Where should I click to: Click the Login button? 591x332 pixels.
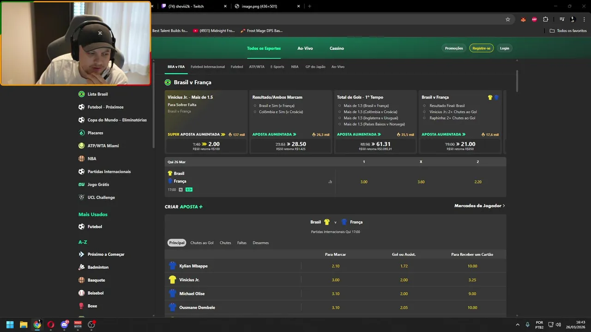[x=505, y=48]
